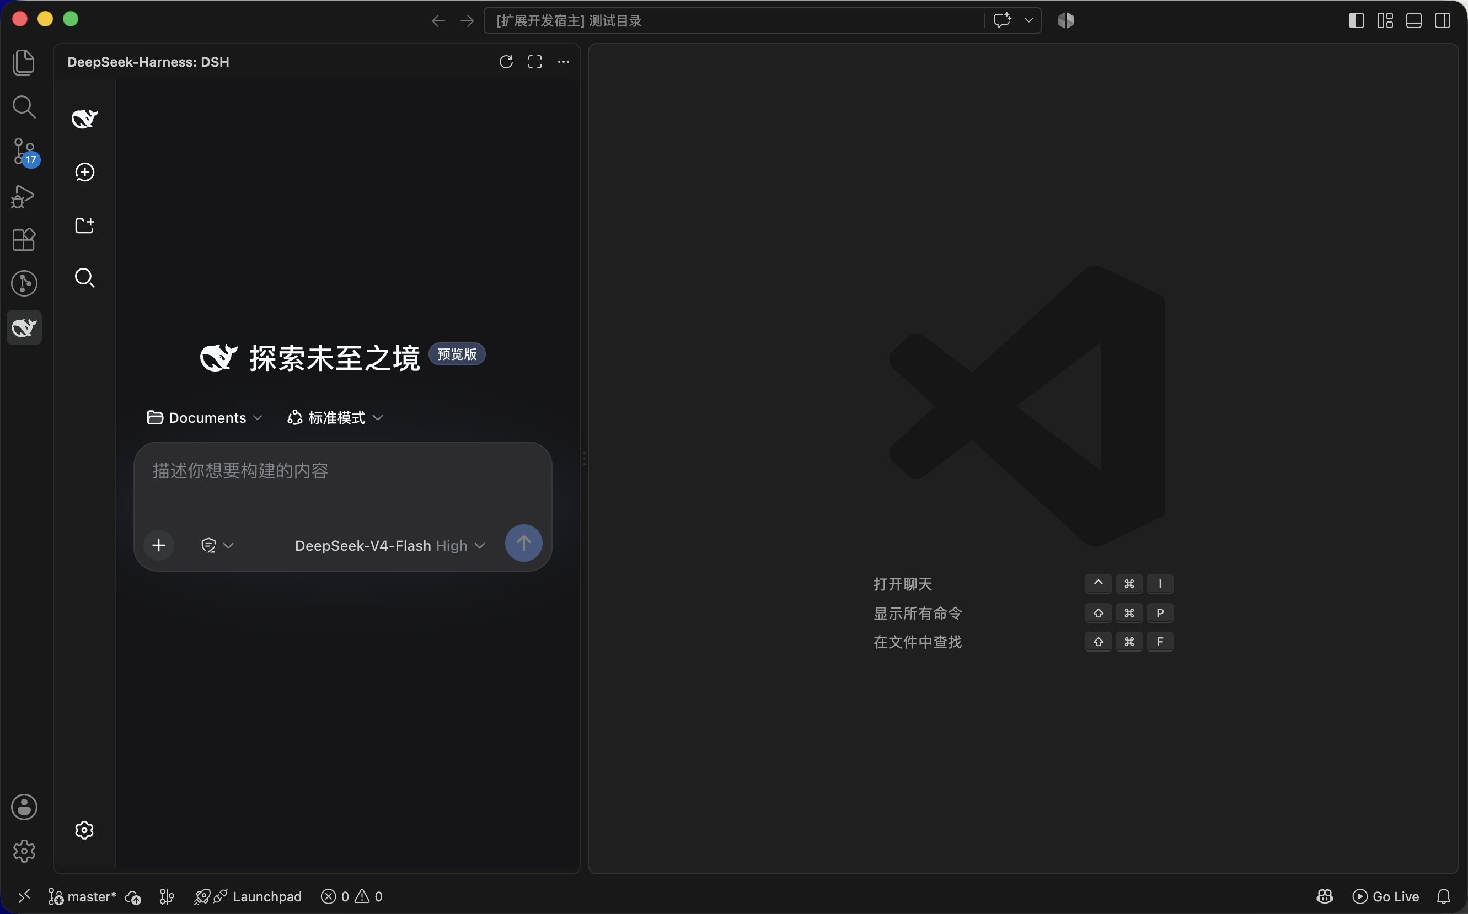Viewport: 1468px width, 914px height.
Task: Click the master* branch in status bar
Action: click(x=83, y=896)
